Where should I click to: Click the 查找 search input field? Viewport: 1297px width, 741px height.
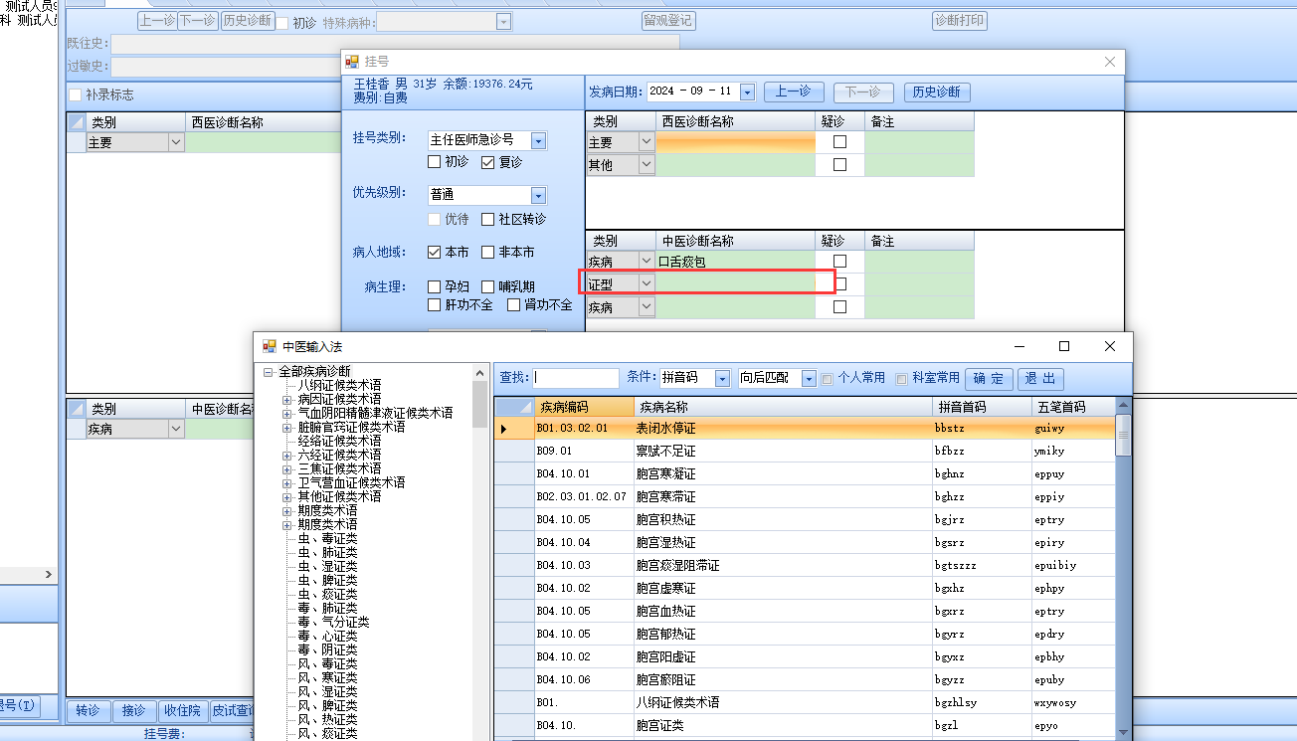click(x=575, y=378)
